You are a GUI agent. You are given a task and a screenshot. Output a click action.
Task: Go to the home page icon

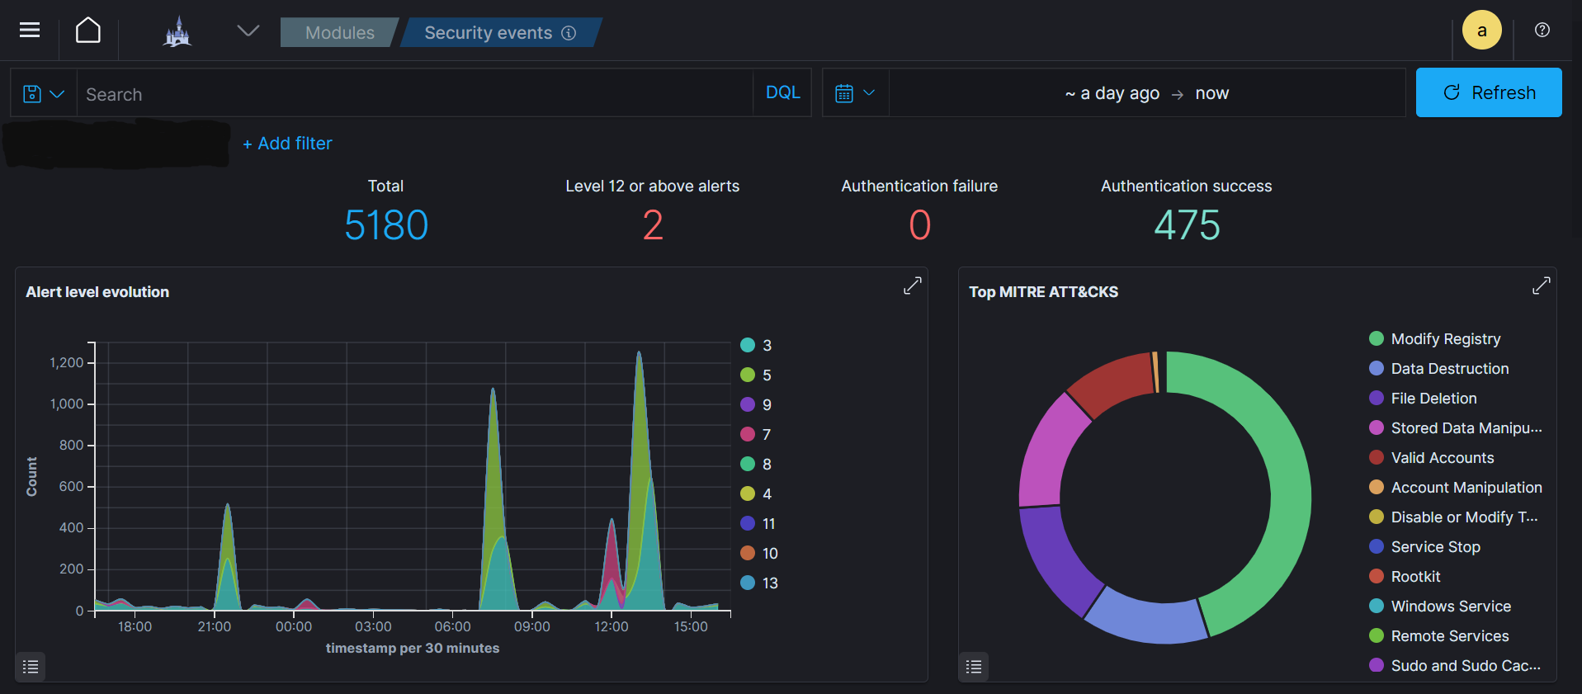(88, 31)
